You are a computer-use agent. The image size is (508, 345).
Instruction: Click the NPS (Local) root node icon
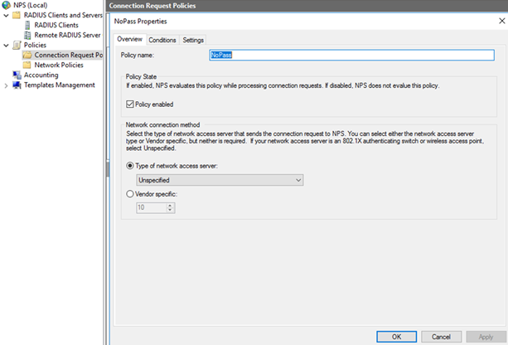coord(7,5)
